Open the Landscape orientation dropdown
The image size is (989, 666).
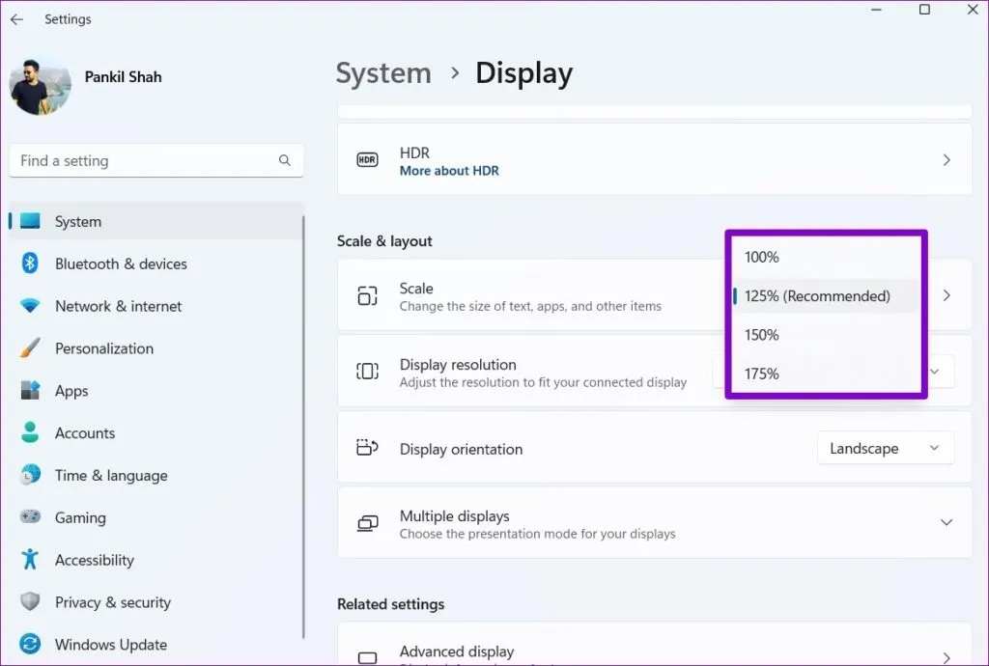point(886,449)
